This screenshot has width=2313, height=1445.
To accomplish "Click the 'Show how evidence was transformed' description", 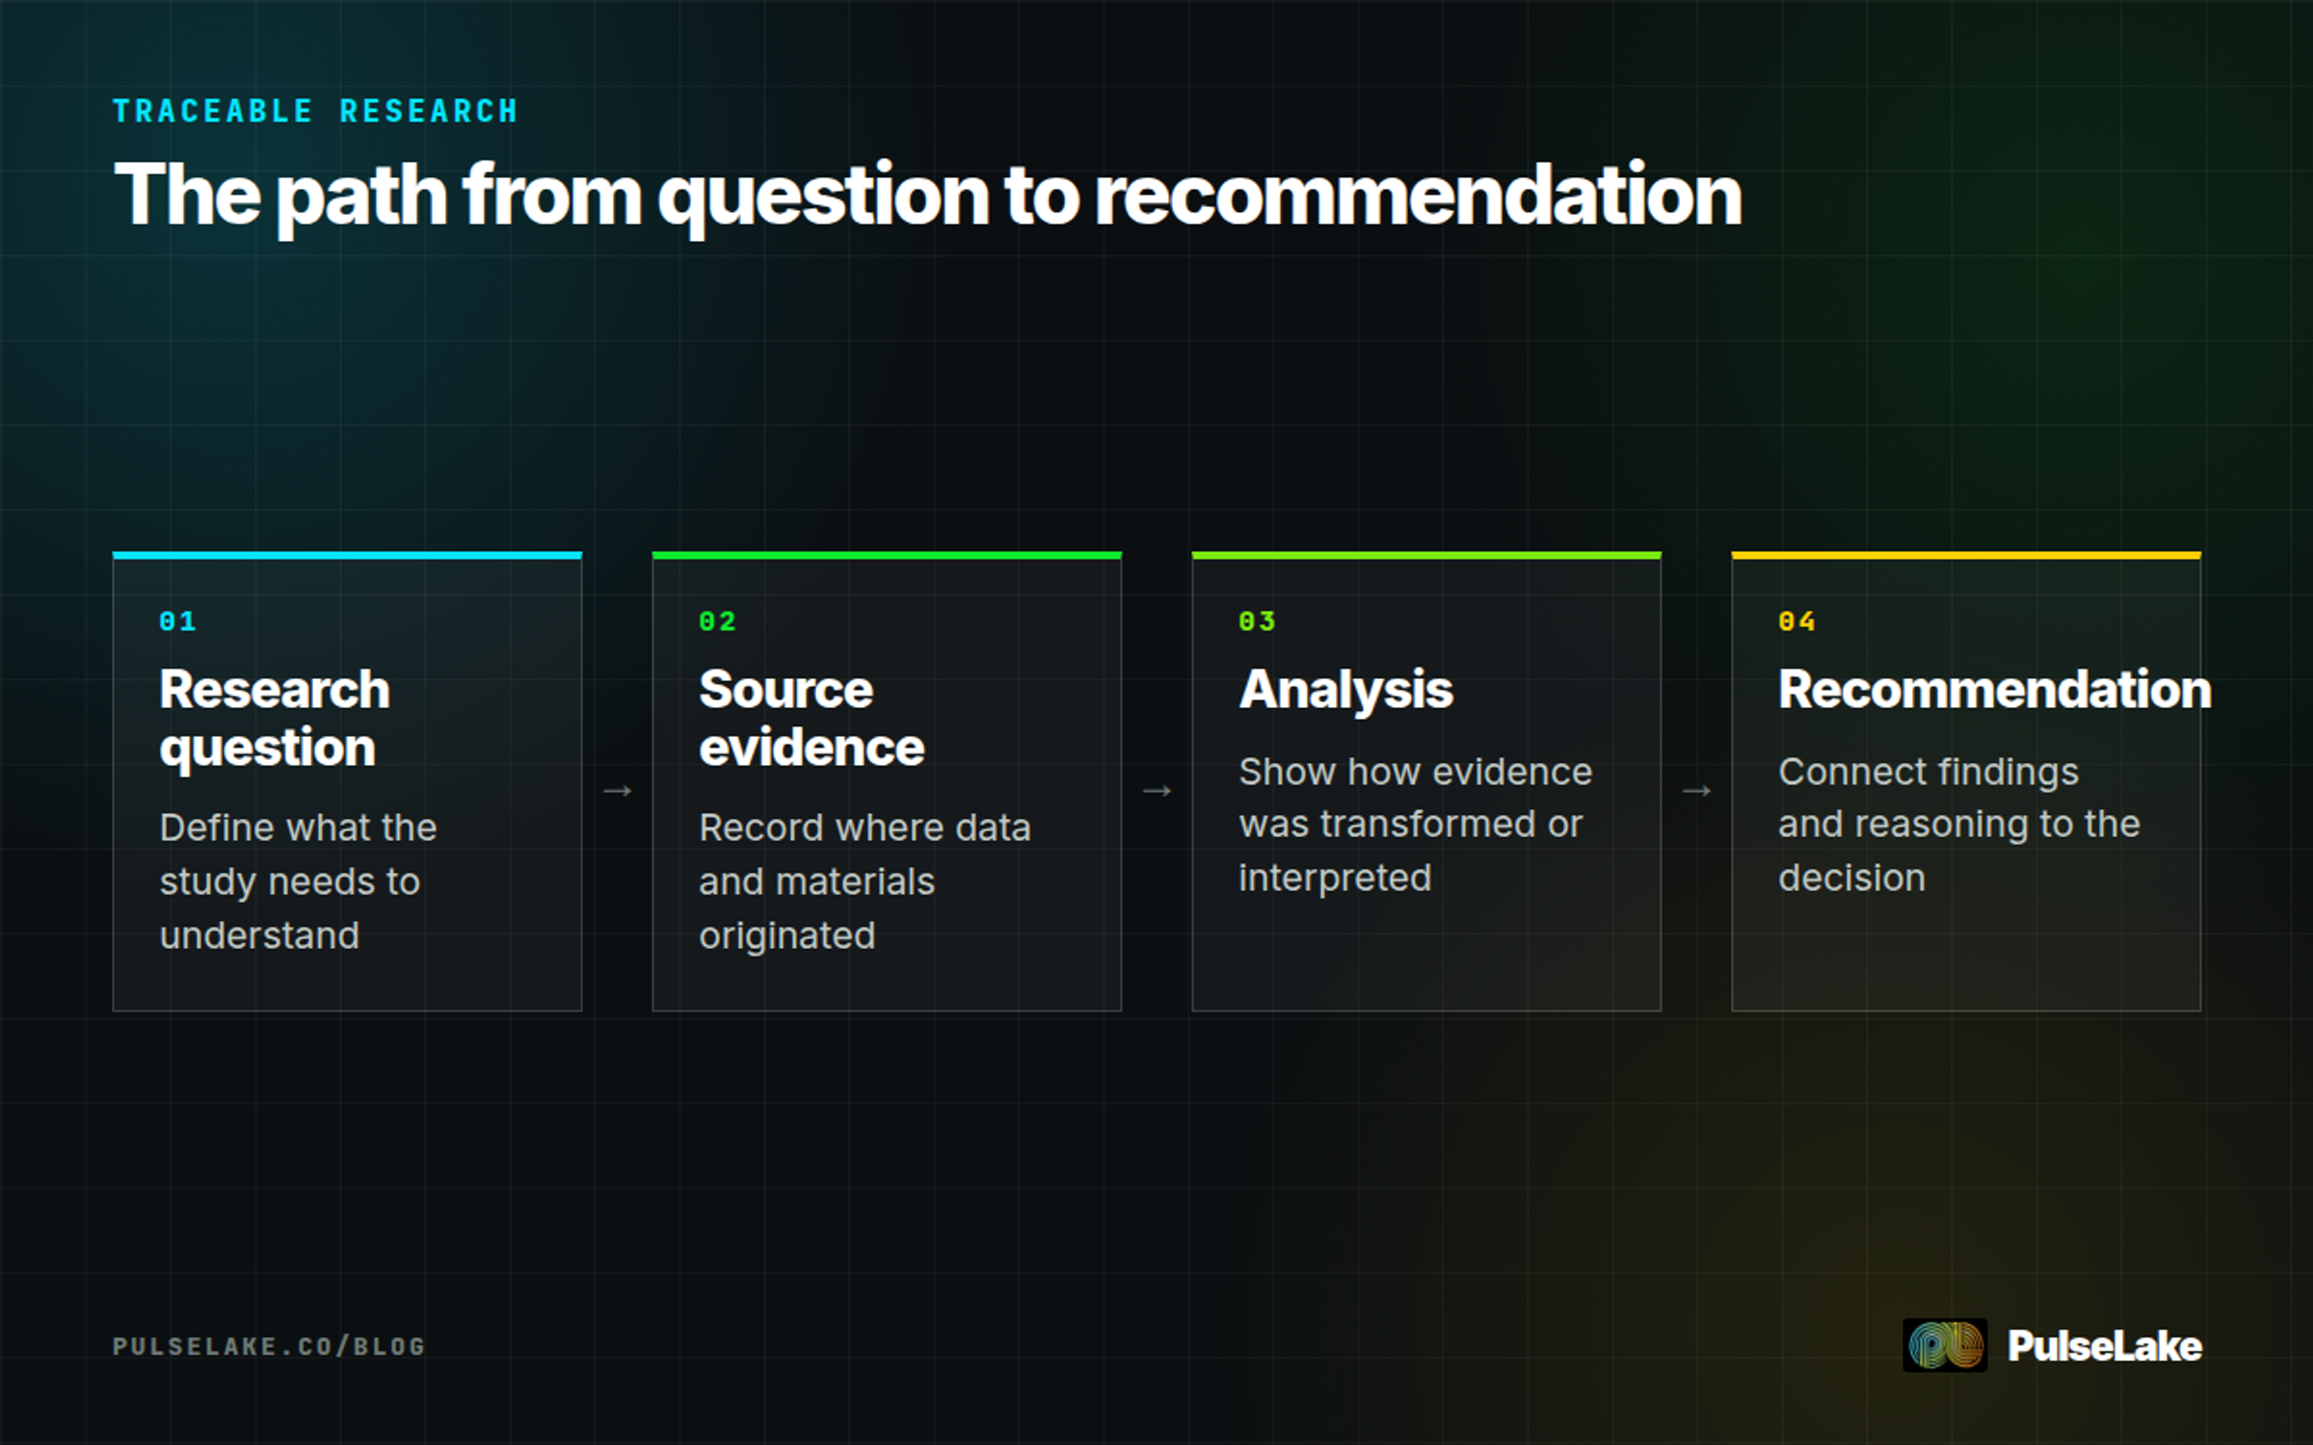I will click(x=1416, y=825).
